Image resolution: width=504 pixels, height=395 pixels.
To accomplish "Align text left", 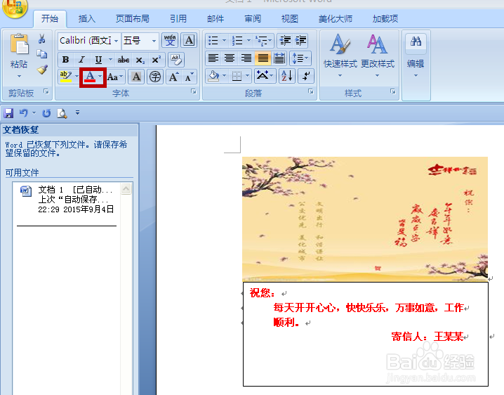I will coord(213,58).
